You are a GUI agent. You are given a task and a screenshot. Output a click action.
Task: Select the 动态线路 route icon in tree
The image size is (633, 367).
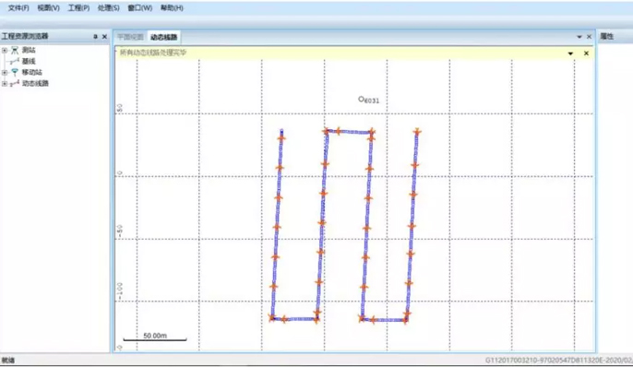pos(15,84)
